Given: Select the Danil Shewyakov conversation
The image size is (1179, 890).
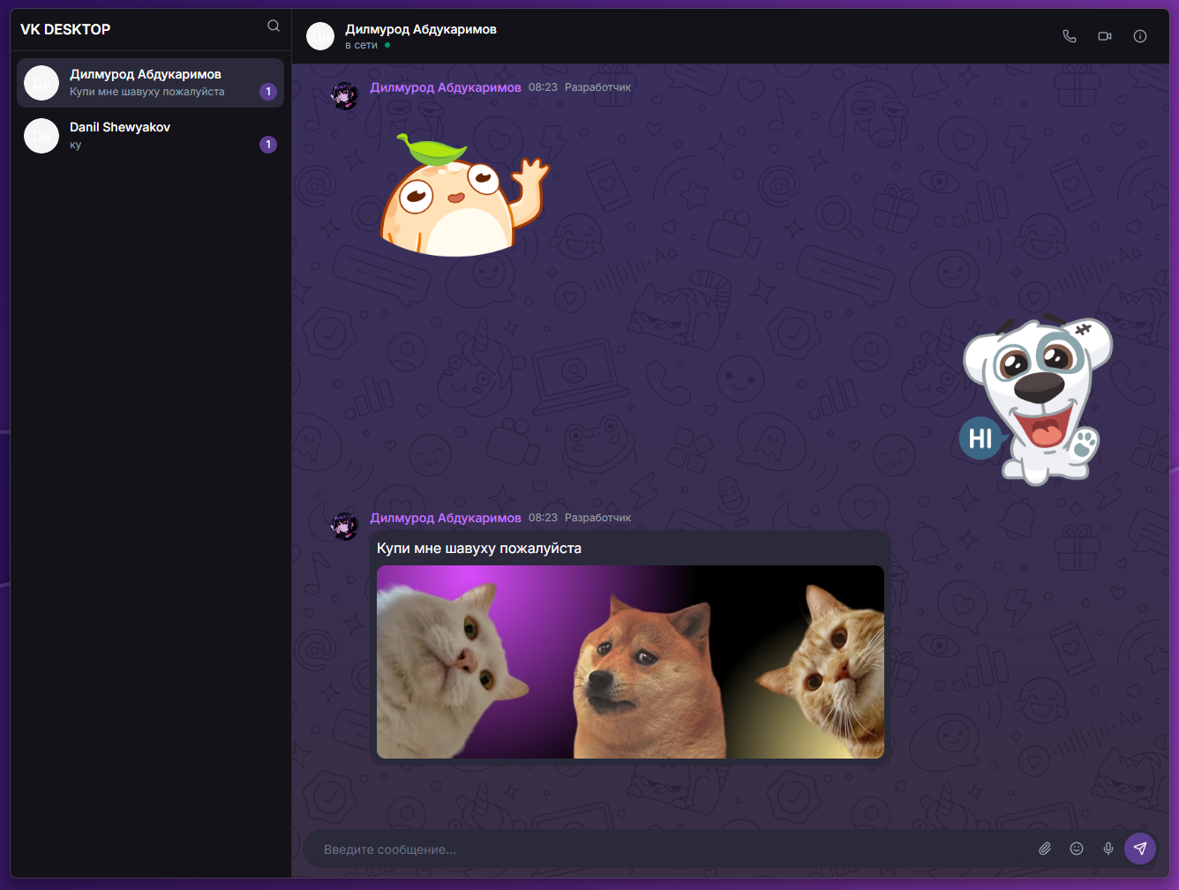Looking at the screenshot, I should click(x=150, y=136).
